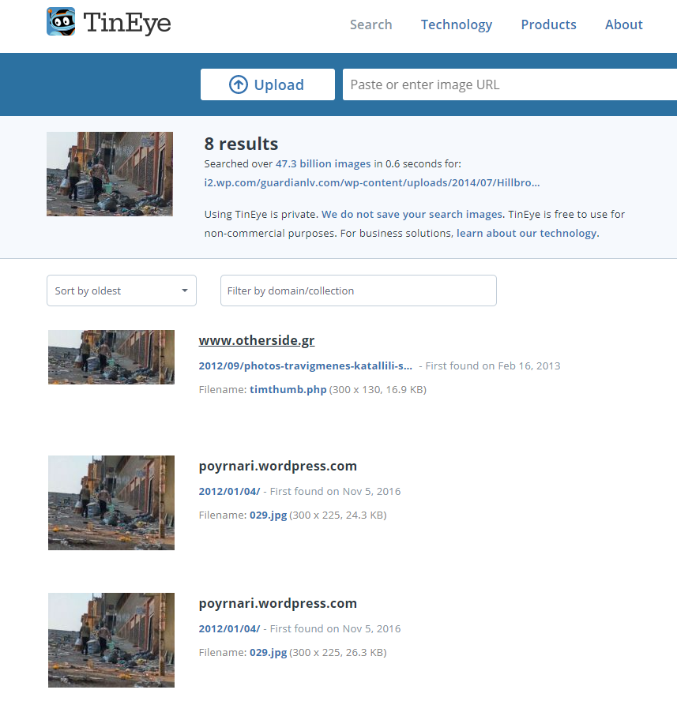677x716 pixels.
Task: Open thumbnail of the 26.3 KB poyrnari result
Action: point(111,640)
